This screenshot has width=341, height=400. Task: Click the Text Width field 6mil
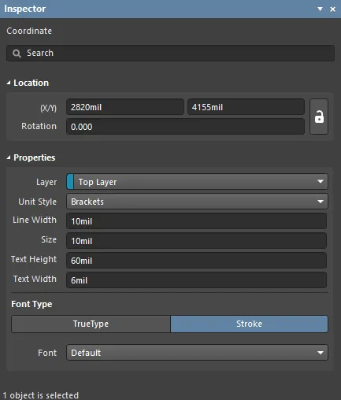point(196,280)
